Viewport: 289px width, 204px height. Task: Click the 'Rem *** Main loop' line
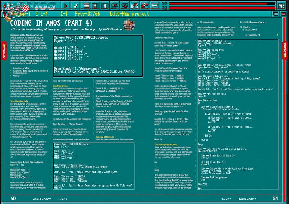[207, 100]
